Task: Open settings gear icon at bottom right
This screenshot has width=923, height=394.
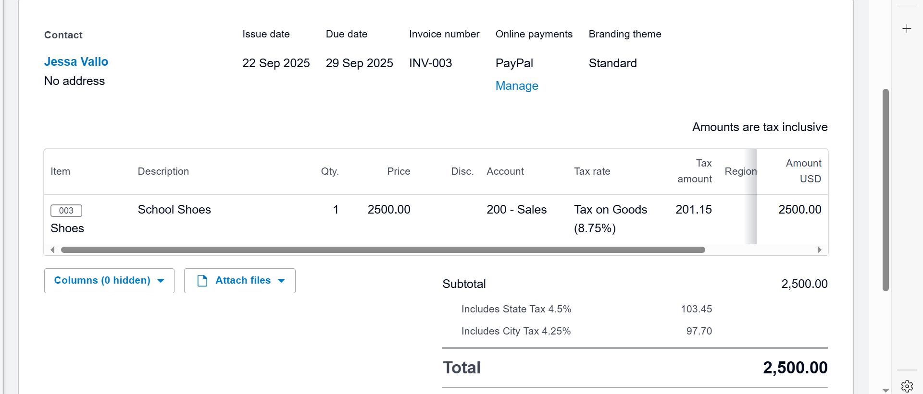Action: coord(907,386)
